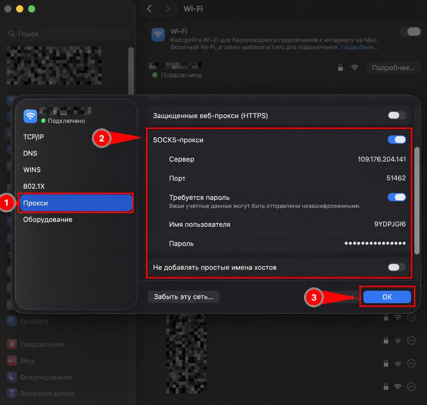Click Забыть эту сеть button
427x405 pixels.
click(x=183, y=297)
